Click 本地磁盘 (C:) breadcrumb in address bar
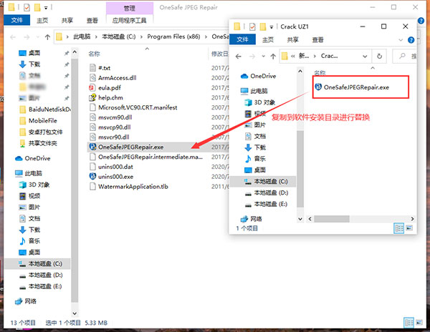The image size is (430, 332). coord(118,36)
